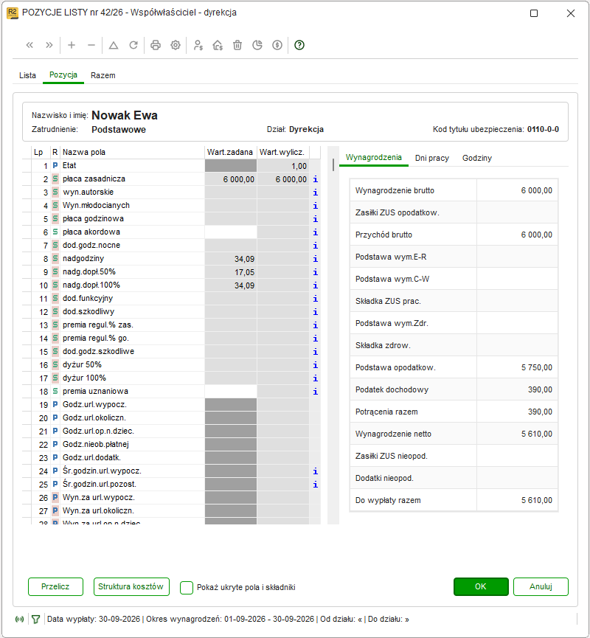
Task: Click the info icon for dod.funkcyjny row
Action: pos(316,299)
